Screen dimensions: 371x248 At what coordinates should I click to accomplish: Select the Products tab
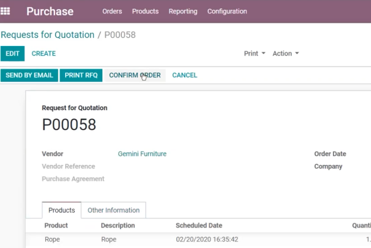click(x=62, y=210)
